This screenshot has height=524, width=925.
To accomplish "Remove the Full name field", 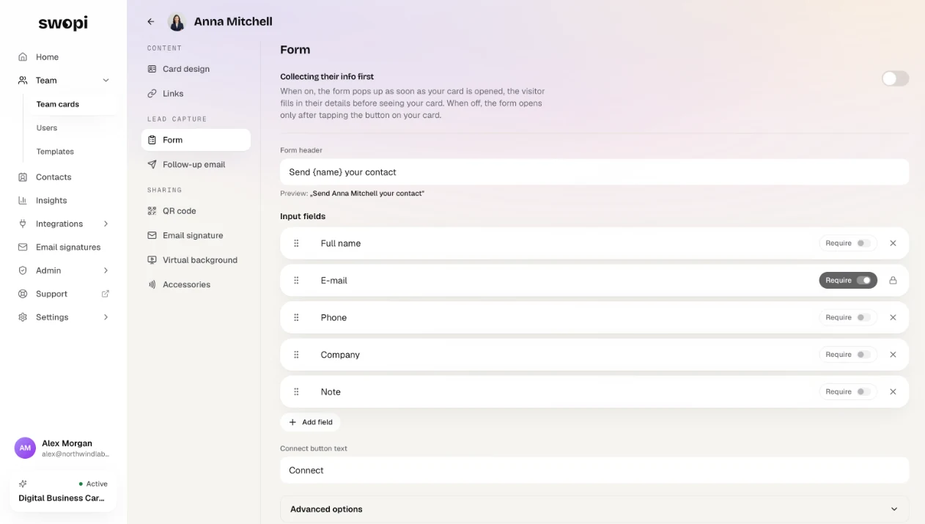I will (893, 243).
